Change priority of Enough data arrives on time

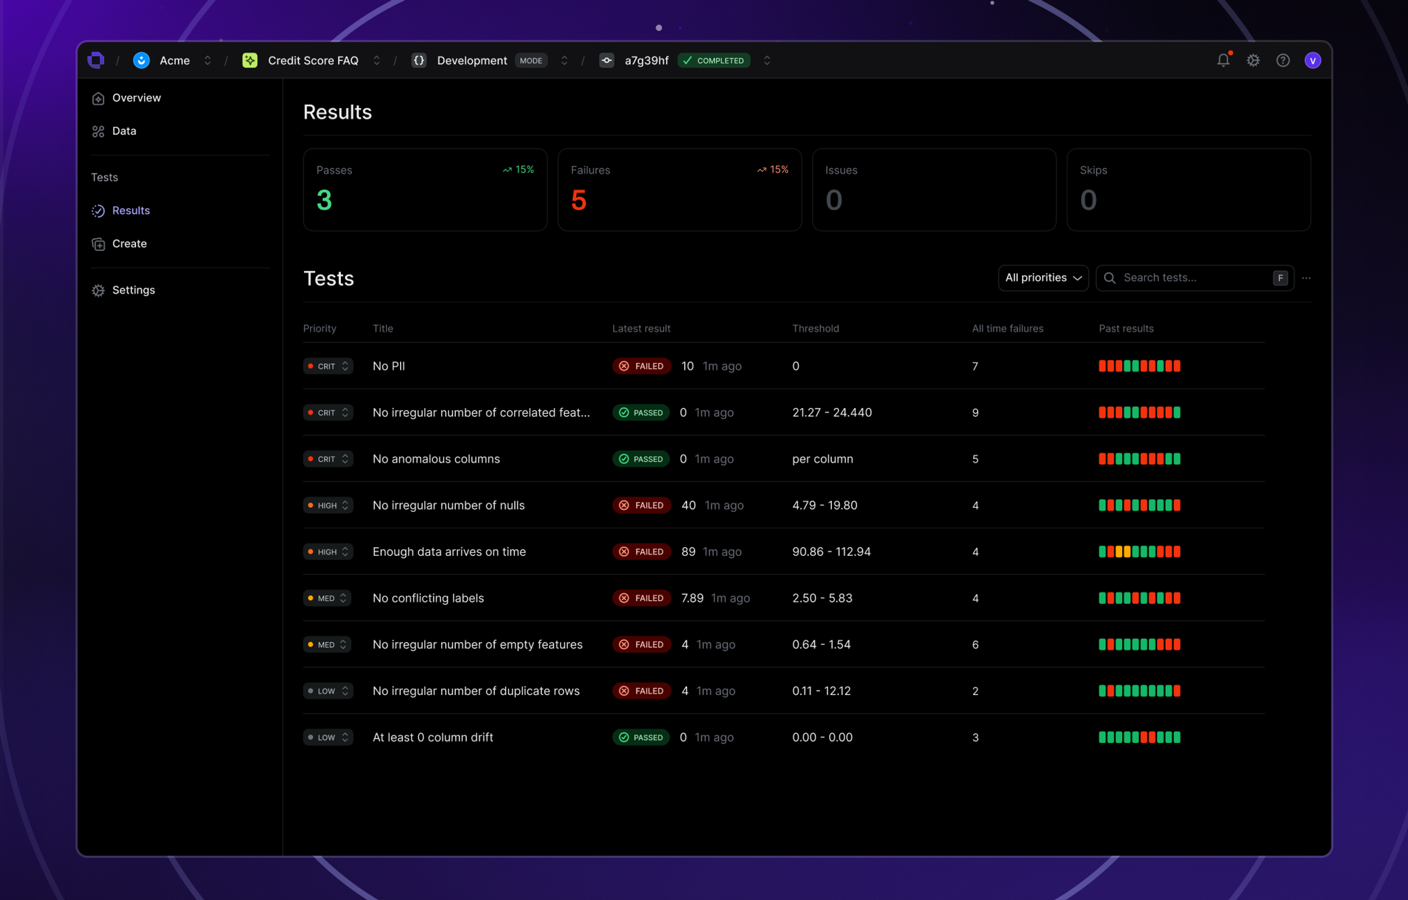[x=328, y=552]
